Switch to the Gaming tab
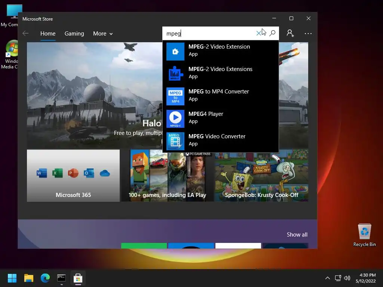Screen dimensions: 383x287 click(74, 34)
